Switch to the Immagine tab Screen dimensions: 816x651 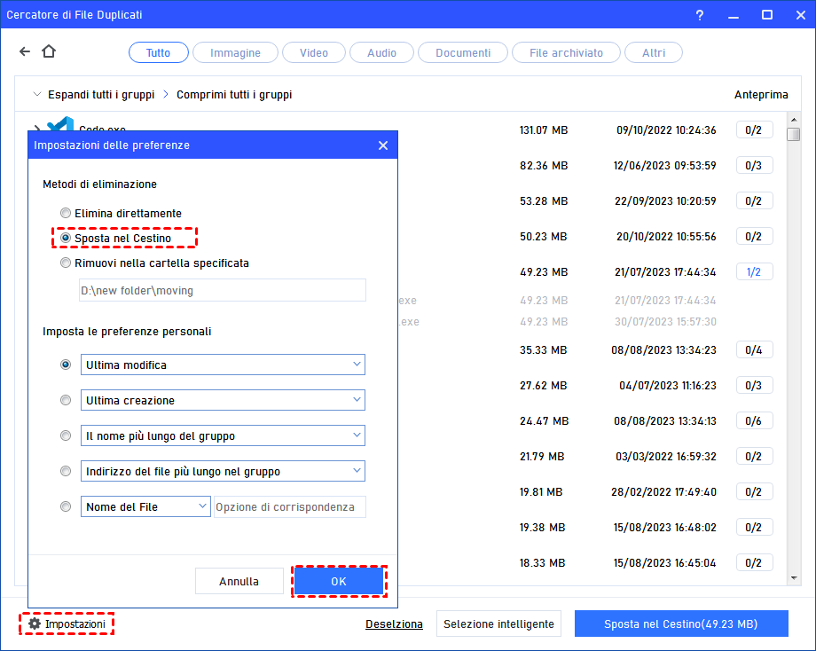pyautogui.click(x=234, y=51)
